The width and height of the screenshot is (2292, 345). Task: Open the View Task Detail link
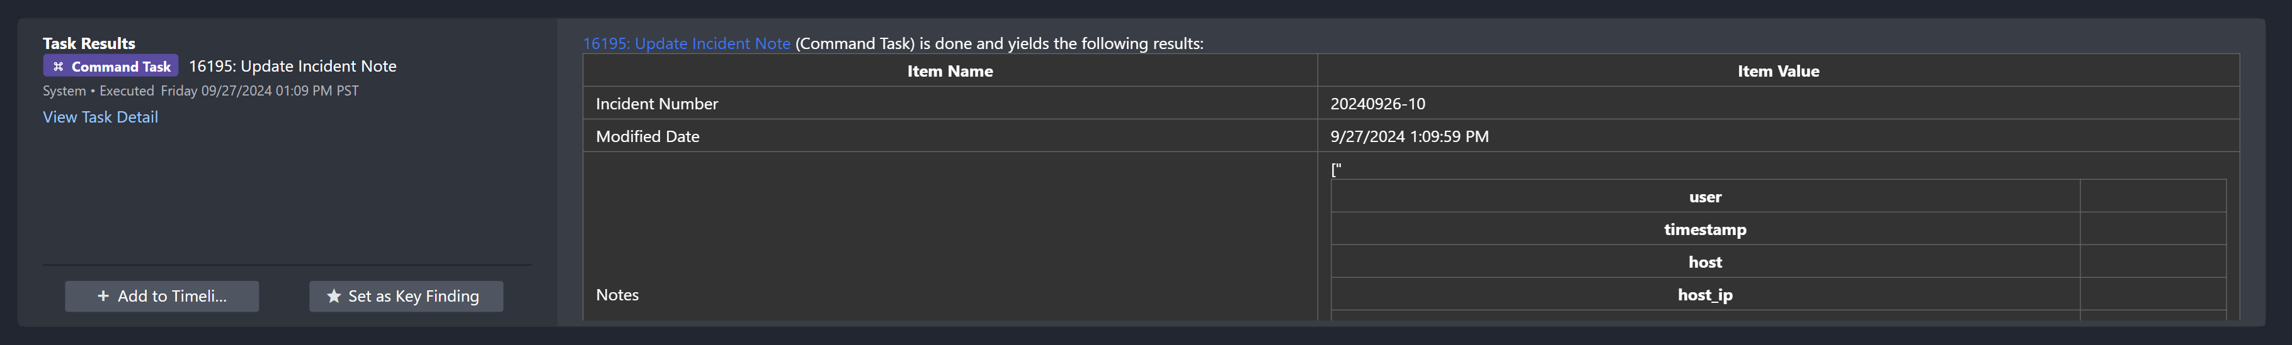(x=101, y=117)
